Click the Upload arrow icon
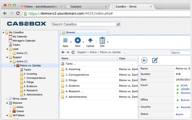The image size is (192, 120). [x=90, y=40]
